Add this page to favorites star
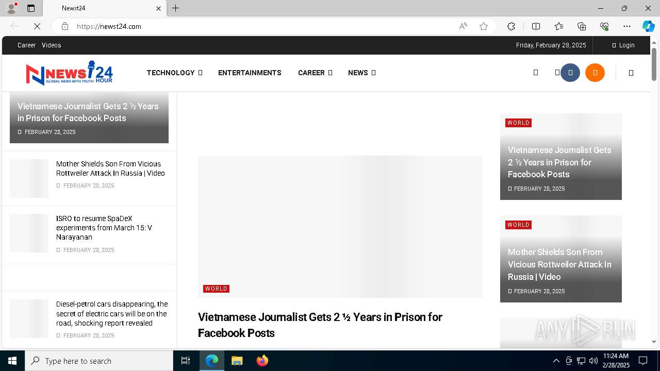The width and height of the screenshot is (660, 371). tap(484, 26)
